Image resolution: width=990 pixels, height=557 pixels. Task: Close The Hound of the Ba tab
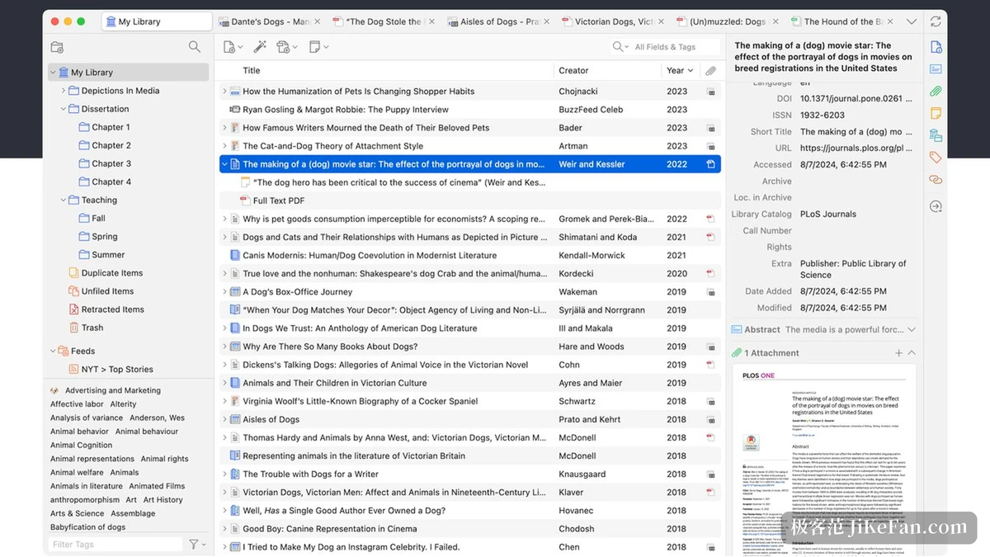(891, 21)
